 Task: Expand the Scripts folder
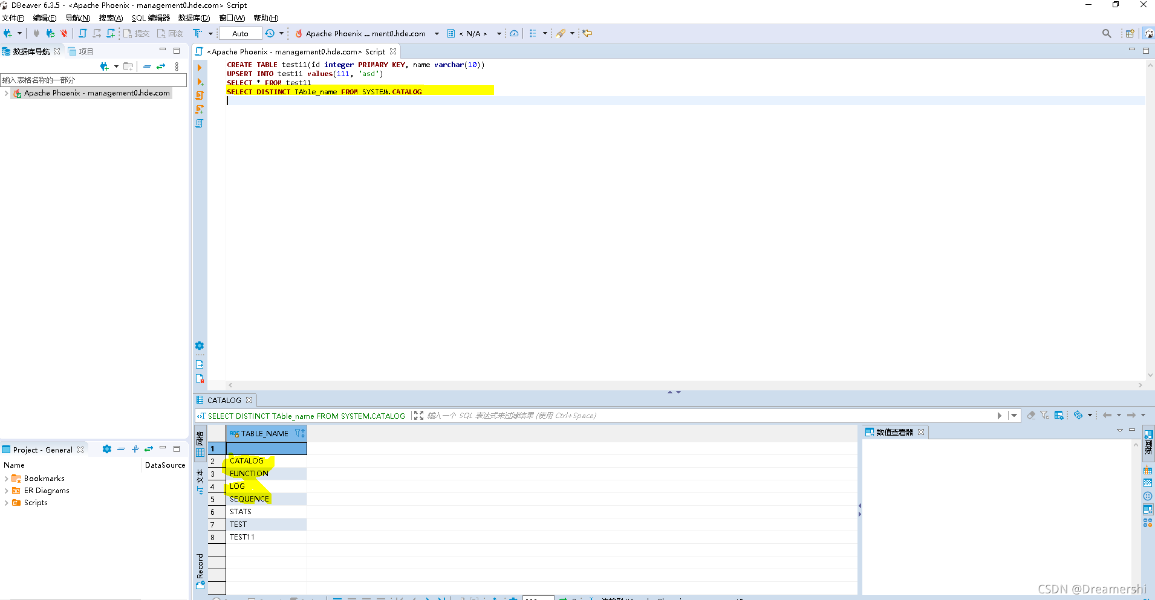pyautogui.click(x=6, y=503)
